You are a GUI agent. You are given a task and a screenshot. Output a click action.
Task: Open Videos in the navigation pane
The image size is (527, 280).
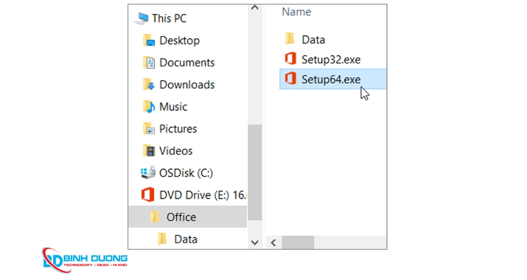coord(176,151)
